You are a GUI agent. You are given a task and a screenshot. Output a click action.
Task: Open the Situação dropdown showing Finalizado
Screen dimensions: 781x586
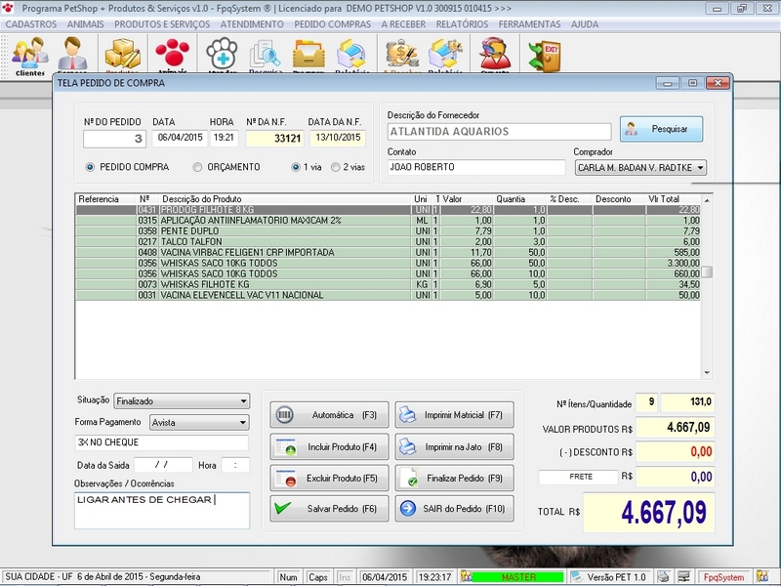pos(243,400)
